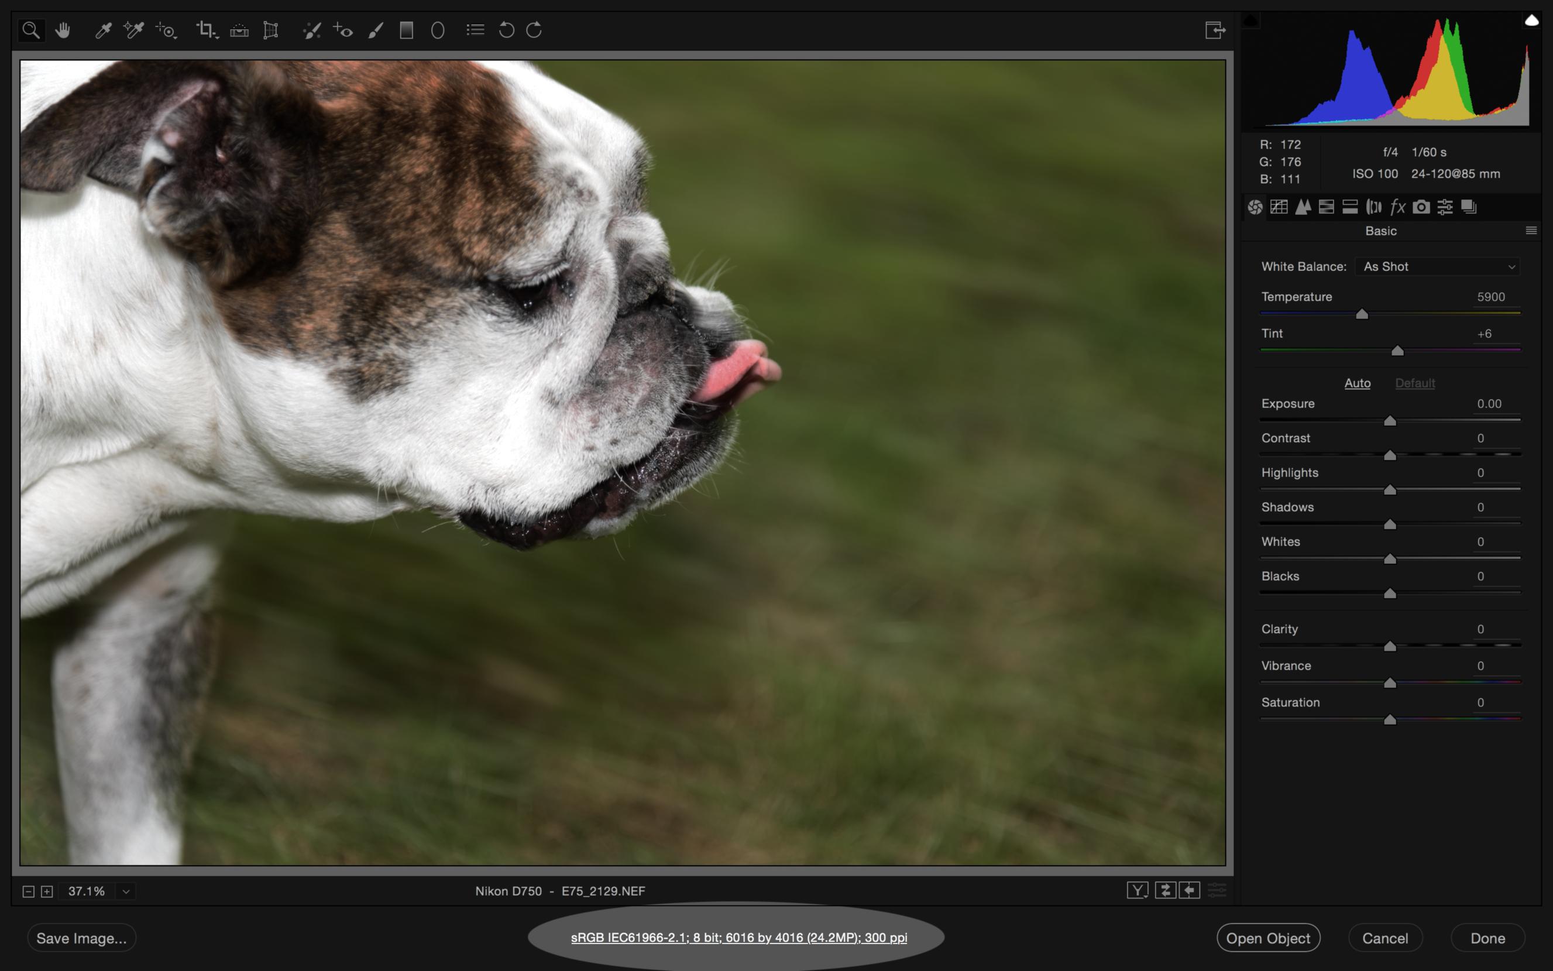Select the White Balance eyedropper tool
Image resolution: width=1553 pixels, height=971 pixels.
point(104,30)
